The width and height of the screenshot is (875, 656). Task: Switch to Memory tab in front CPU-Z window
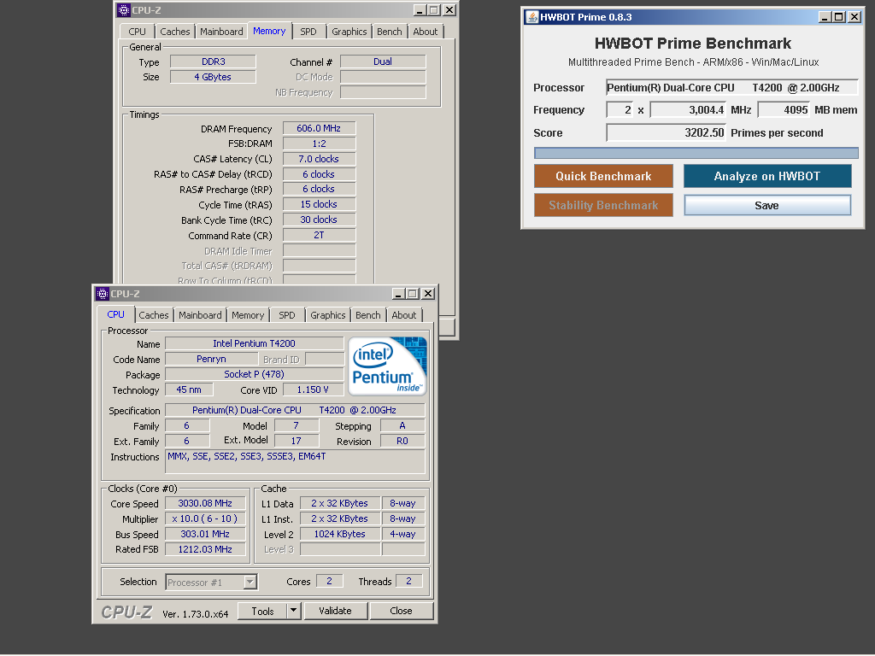[x=248, y=315]
